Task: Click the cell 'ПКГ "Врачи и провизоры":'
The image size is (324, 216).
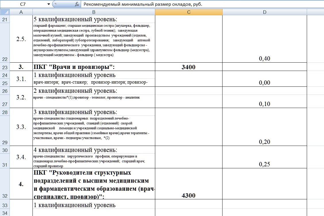Action: pos(94,67)
